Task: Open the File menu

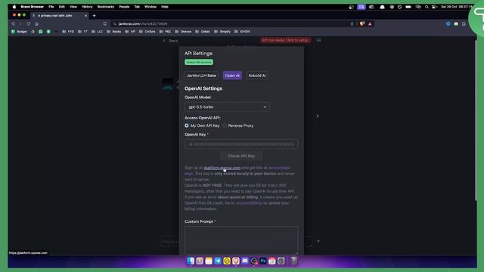Action: (x=51, y=7)
